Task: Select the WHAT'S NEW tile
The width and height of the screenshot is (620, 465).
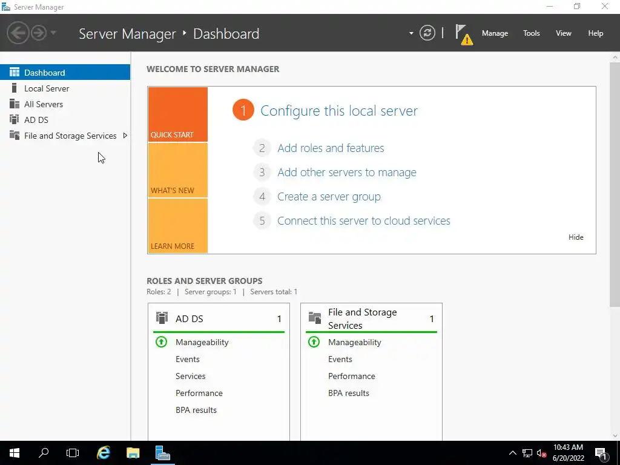Action: [177, 170]
